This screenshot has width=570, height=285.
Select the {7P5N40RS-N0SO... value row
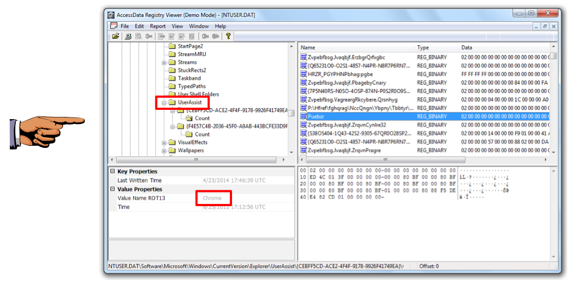(x=424, y=91)
